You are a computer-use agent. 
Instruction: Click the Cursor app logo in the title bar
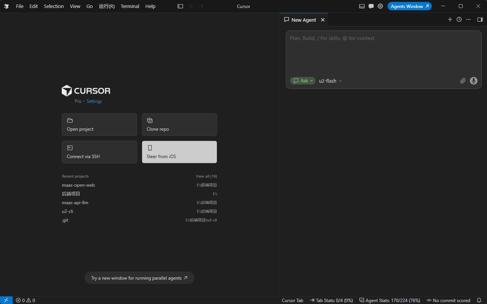(6, 6)
